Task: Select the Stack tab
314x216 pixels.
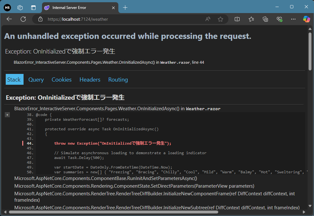Action: [x=14, y=79]
